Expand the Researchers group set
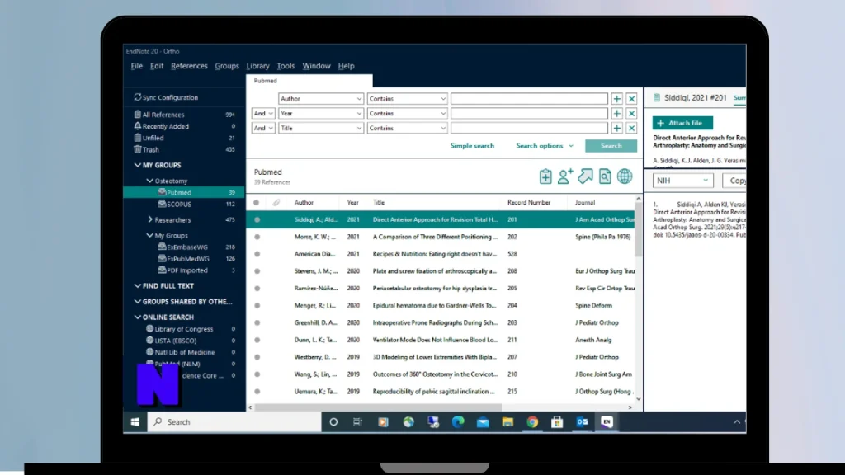The width and height of the screenshot is (845, 475). (x=150, y=219)
